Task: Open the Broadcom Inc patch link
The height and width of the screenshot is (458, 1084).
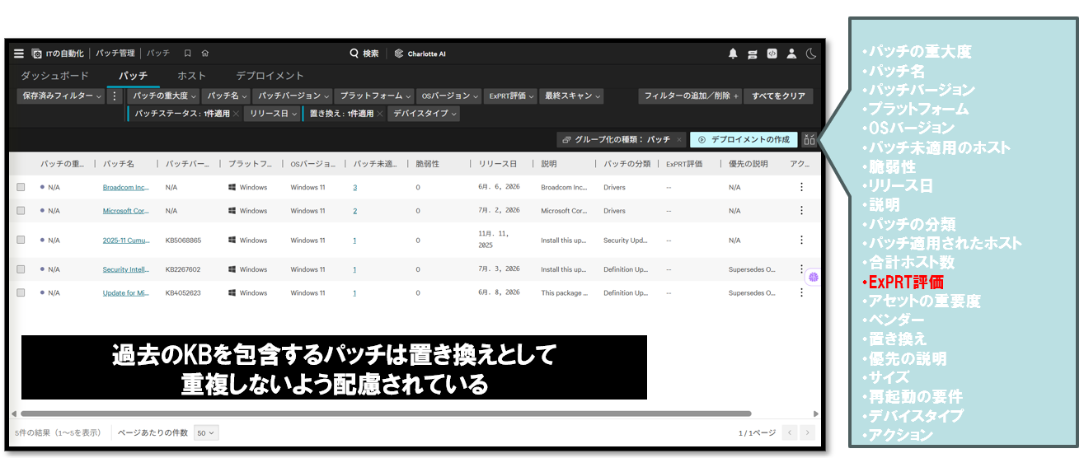Action: pyautogui.click(x=126, y=187)
